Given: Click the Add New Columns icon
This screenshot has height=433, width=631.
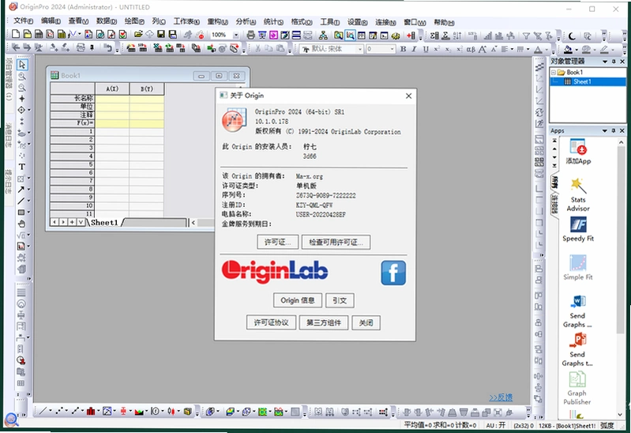Looking at the screenshot, I should pos(411,36).
